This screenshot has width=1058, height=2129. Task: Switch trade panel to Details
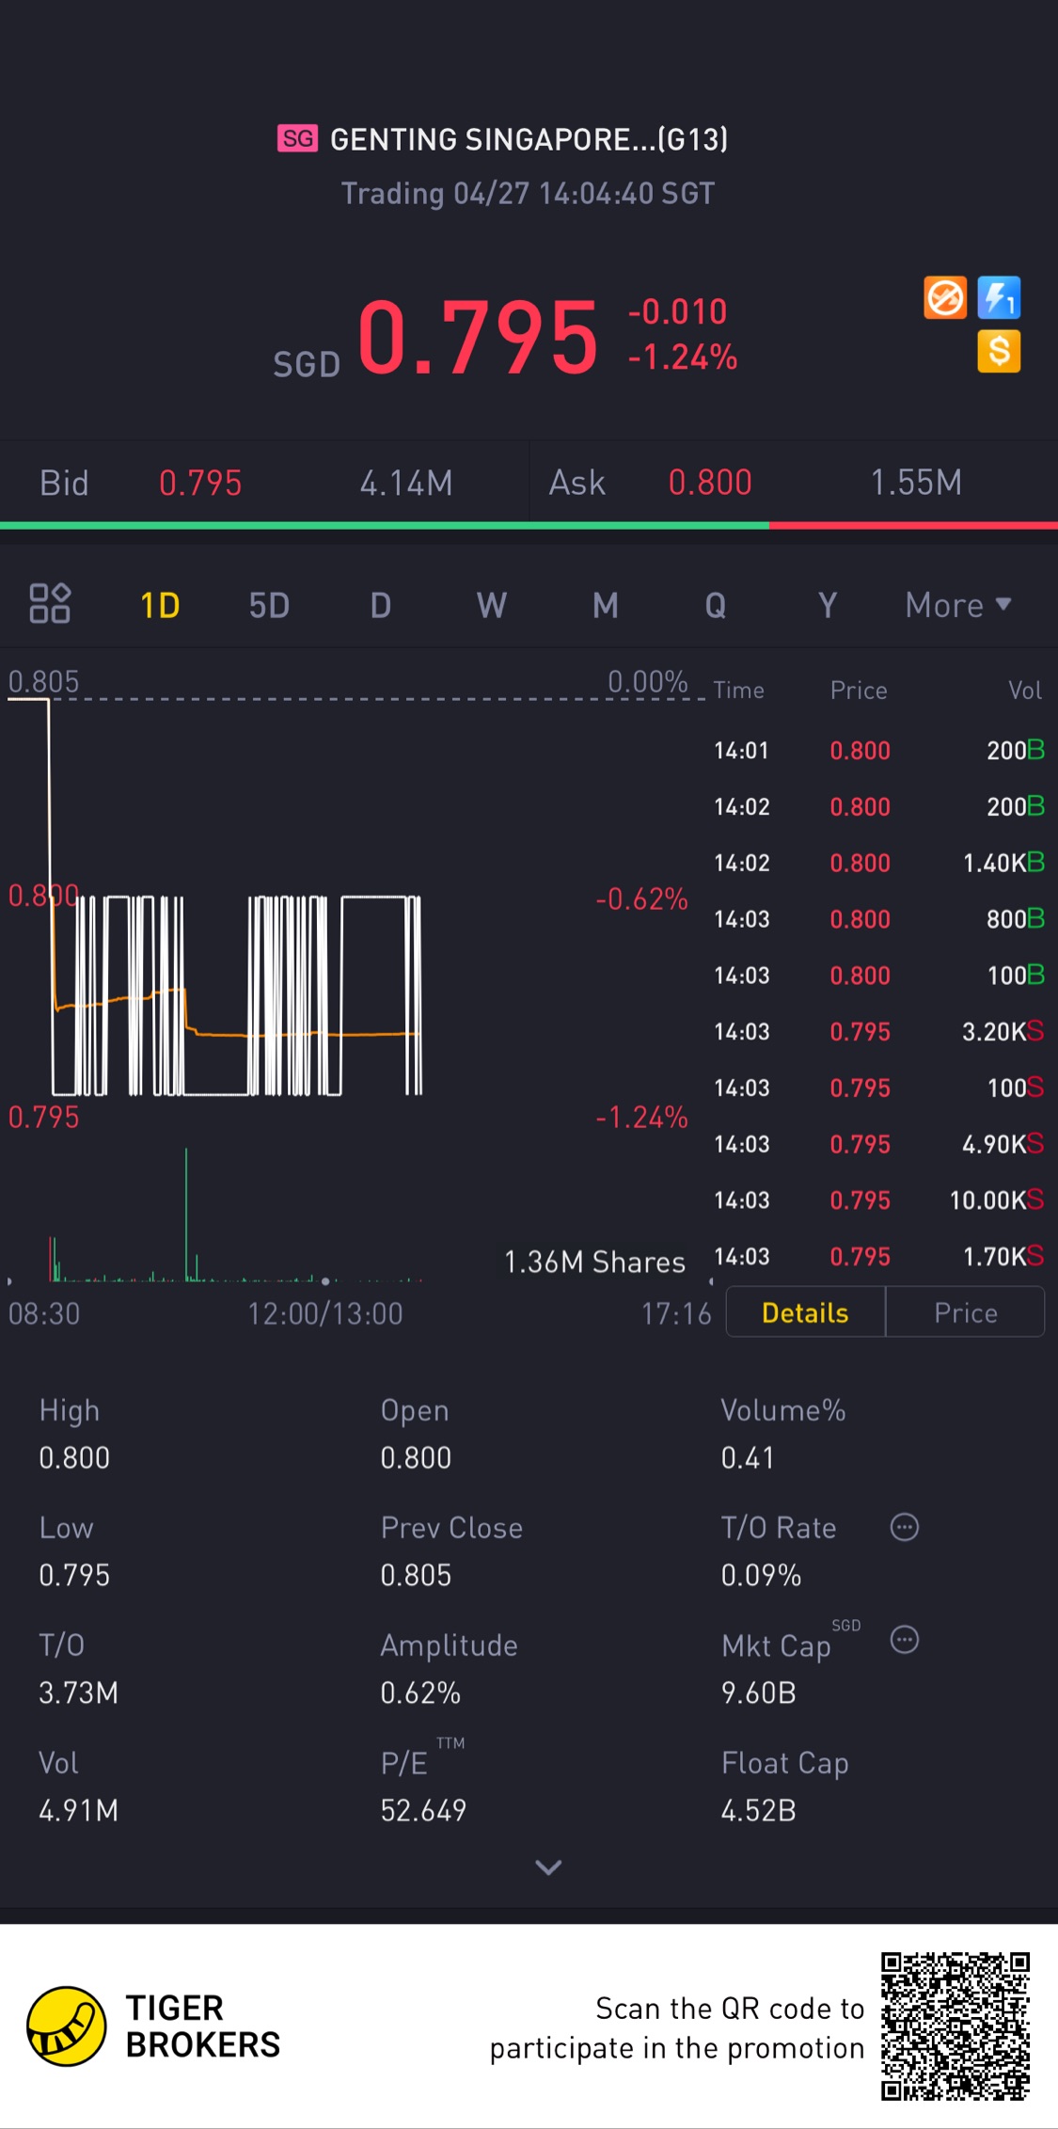point(805,1312)
